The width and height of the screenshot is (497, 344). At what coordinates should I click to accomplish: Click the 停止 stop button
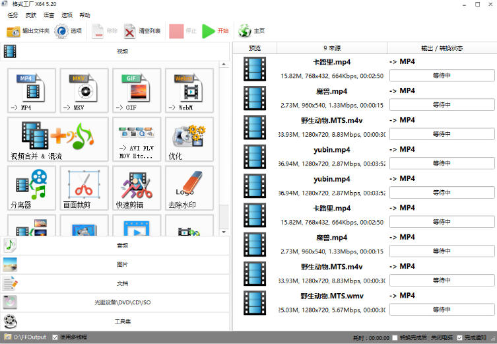pos(183,31)
